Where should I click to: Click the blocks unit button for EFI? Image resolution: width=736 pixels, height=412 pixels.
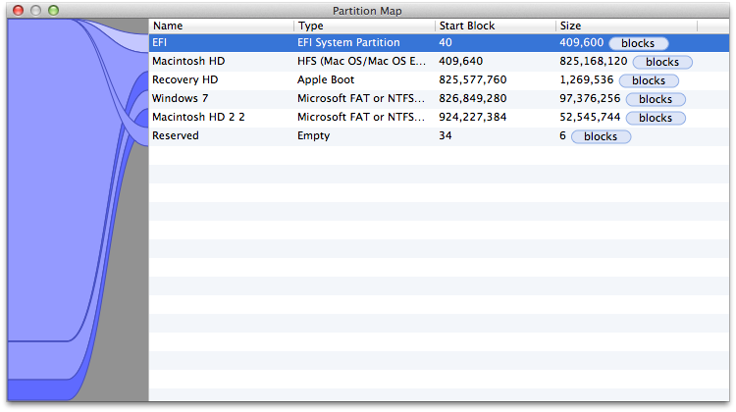639,43
